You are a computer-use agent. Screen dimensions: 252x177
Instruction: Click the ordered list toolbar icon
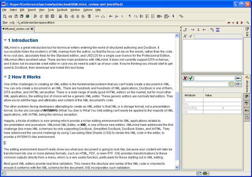coord(147,16)
